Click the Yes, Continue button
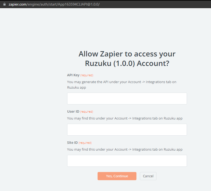 point(117,176)
